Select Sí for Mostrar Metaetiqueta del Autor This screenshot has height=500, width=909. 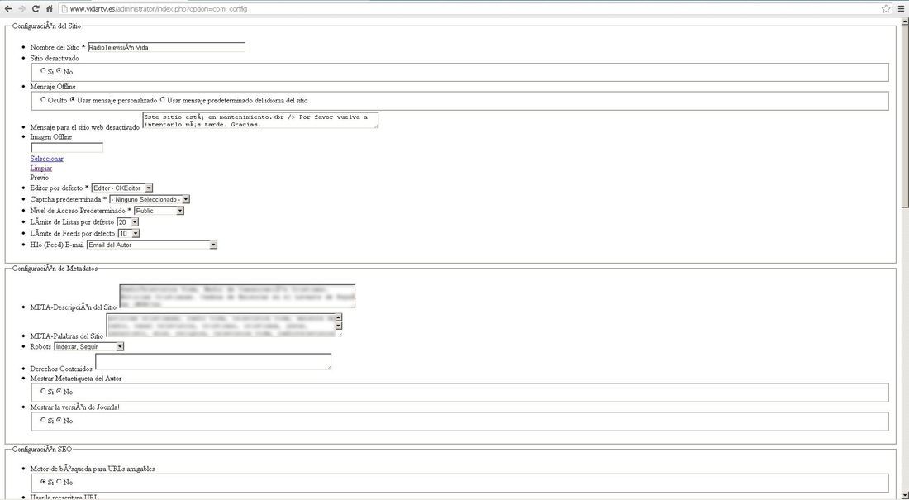44,391
